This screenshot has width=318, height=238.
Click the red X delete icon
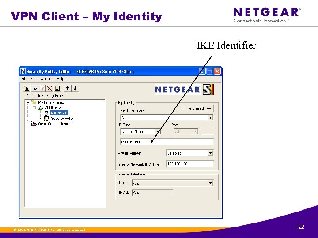(49, 88)
